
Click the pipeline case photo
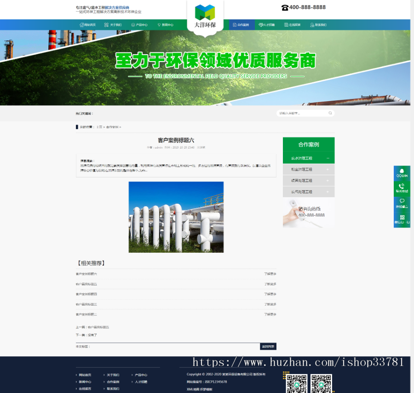pos(176,217)
